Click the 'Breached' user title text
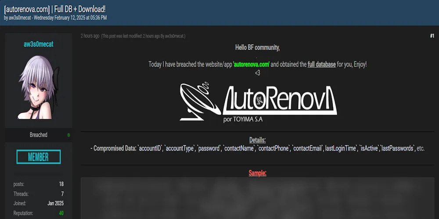439x219 pixels. 38,135
